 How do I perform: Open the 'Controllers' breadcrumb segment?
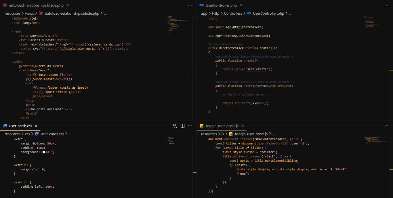(233, 13)
